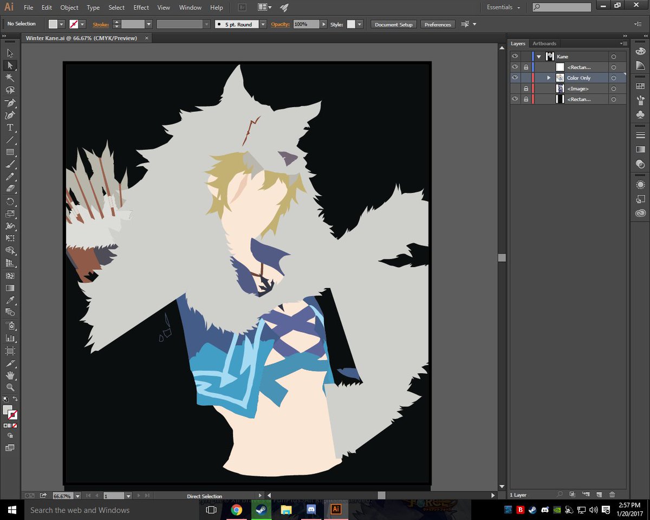The image size is (650, 520).
Task: Open the Color panel palette icon
Action: (640, 50)
